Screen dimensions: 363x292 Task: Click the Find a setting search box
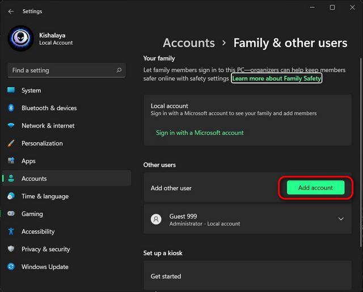(67, 70)
